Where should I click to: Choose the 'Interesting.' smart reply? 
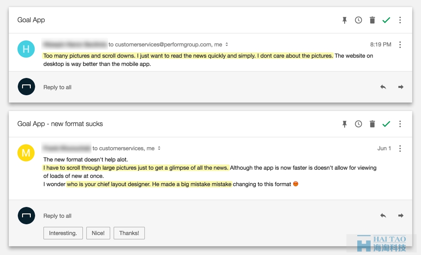[x=63, y=233]
